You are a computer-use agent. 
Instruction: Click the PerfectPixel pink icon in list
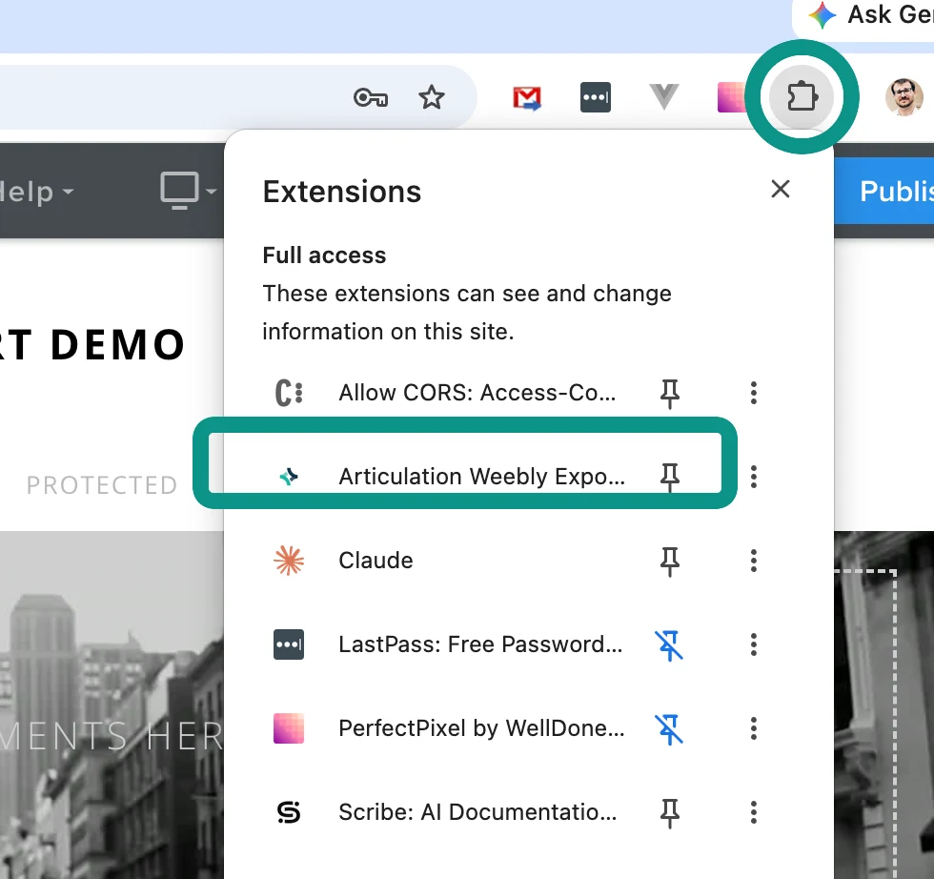point(289,728)
